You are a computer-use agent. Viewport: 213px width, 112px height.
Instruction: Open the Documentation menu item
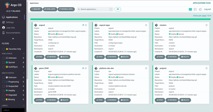[13, 33]
